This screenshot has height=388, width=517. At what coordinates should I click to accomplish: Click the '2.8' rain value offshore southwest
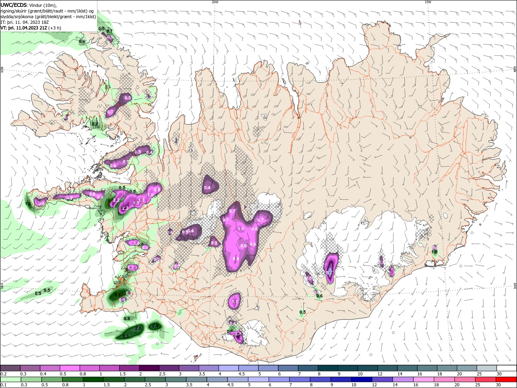click(138, 328)
